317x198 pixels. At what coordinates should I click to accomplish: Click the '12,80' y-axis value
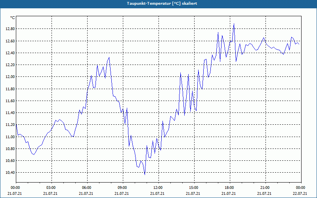10,29
